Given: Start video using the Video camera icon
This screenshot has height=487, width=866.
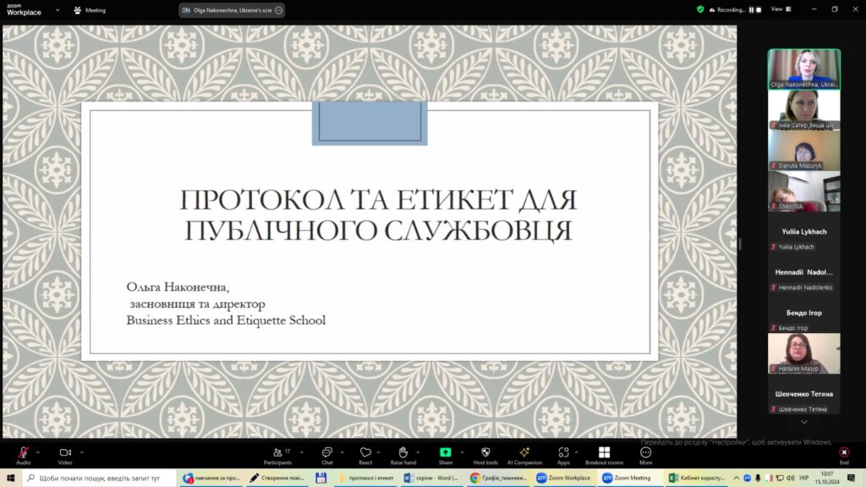Looking at the screenshot, I should (x=65, y=455).
